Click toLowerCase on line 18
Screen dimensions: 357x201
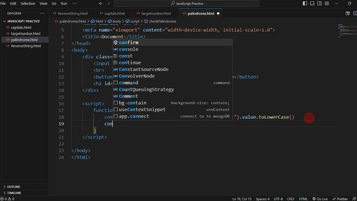click(x=274, y=117)
